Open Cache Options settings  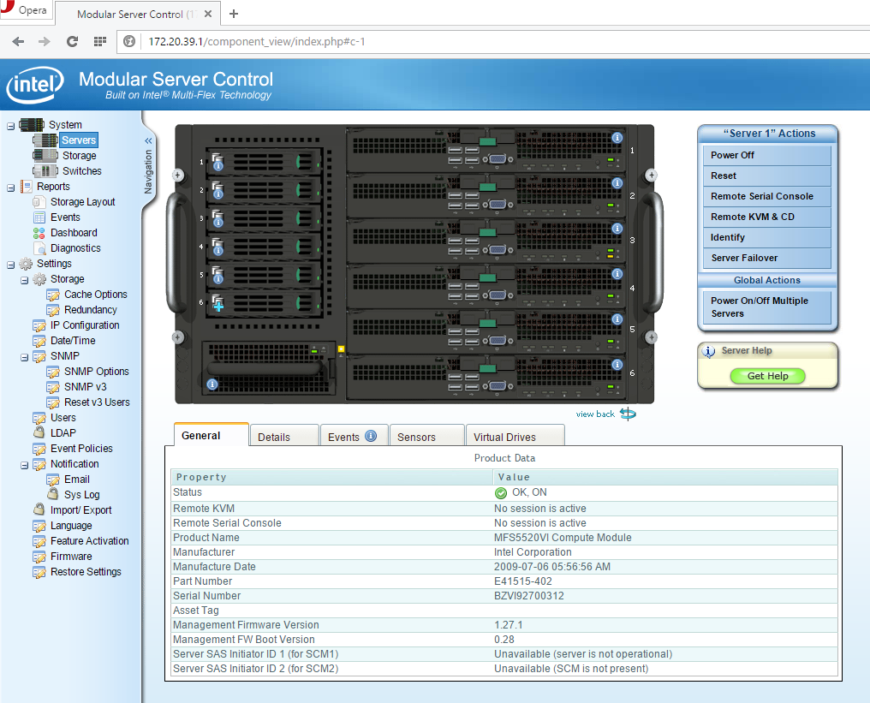pos(95,295)
